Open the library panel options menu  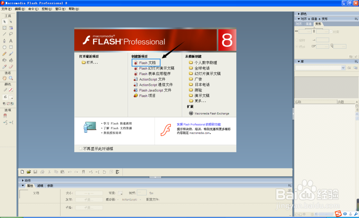click(356, 62)
